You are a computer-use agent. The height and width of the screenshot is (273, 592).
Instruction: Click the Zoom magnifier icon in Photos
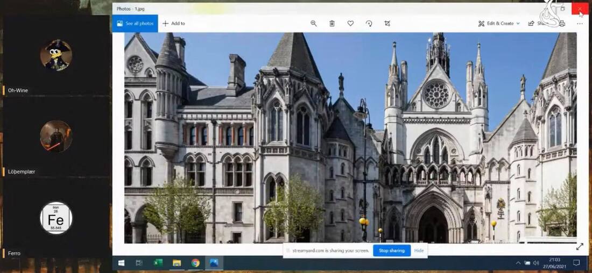pos(314,24)
